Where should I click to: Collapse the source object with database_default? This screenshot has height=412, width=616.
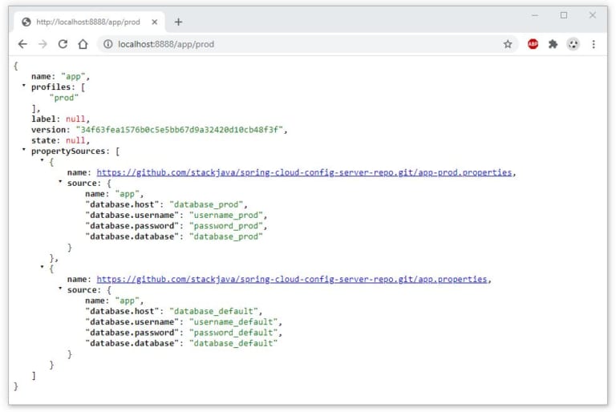click(x=59, y=289)
